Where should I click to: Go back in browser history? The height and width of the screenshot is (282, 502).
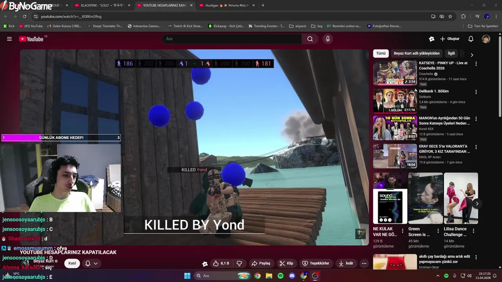(x=5, y=16)
